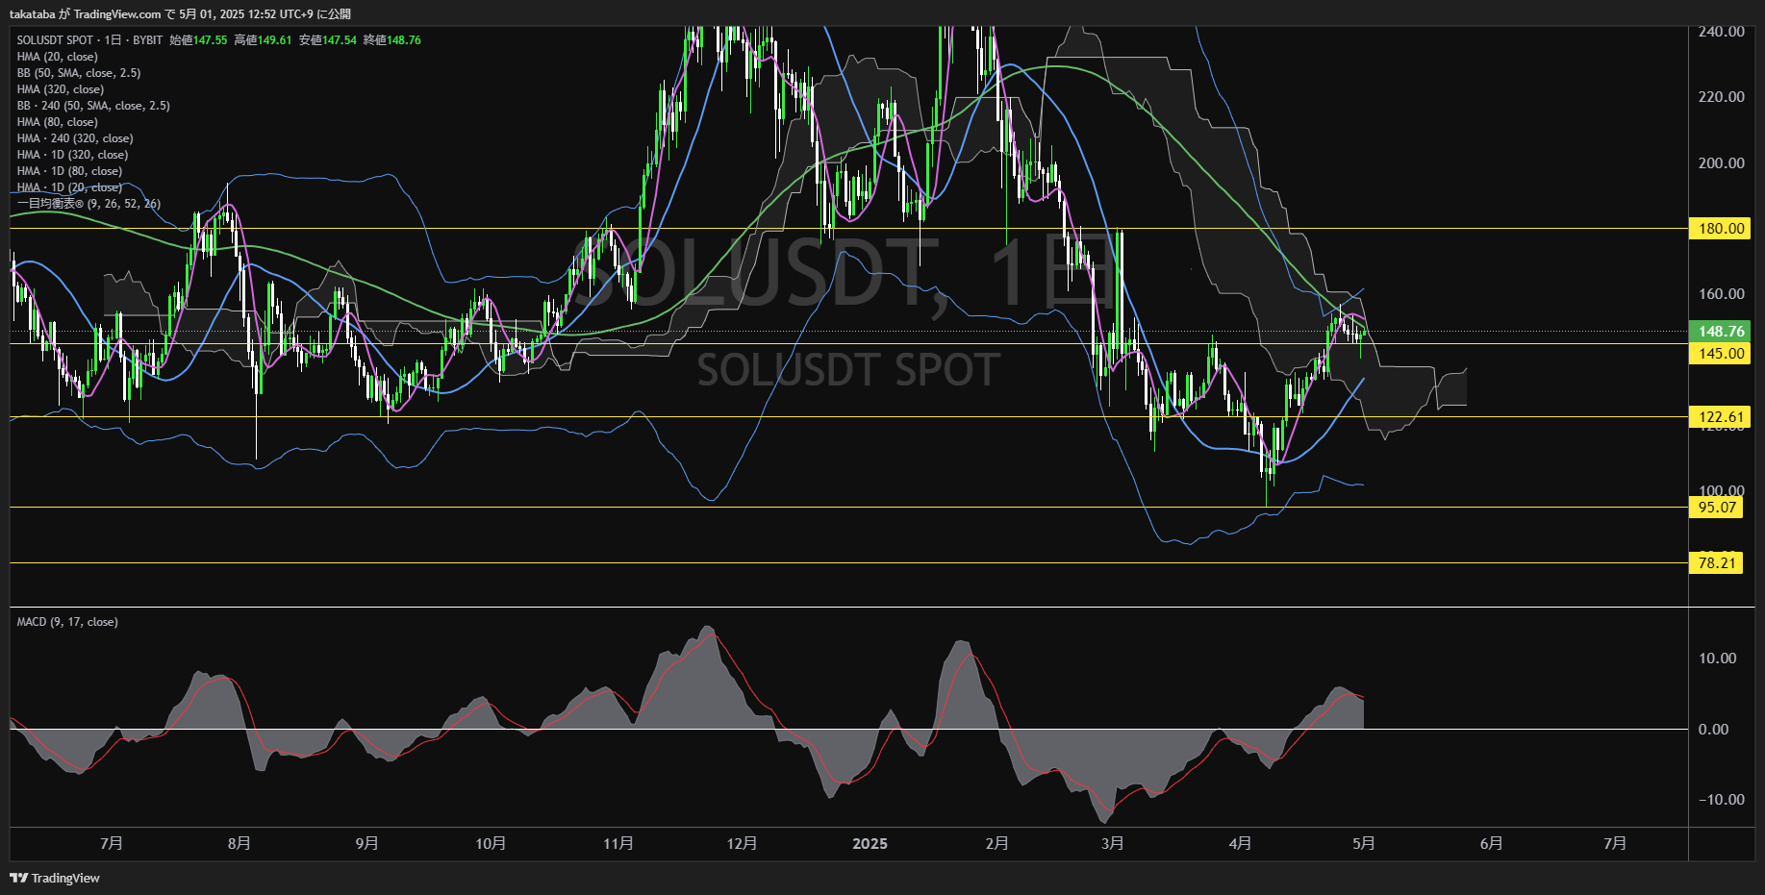Click 12月 on the time axis

pos(742,843)
